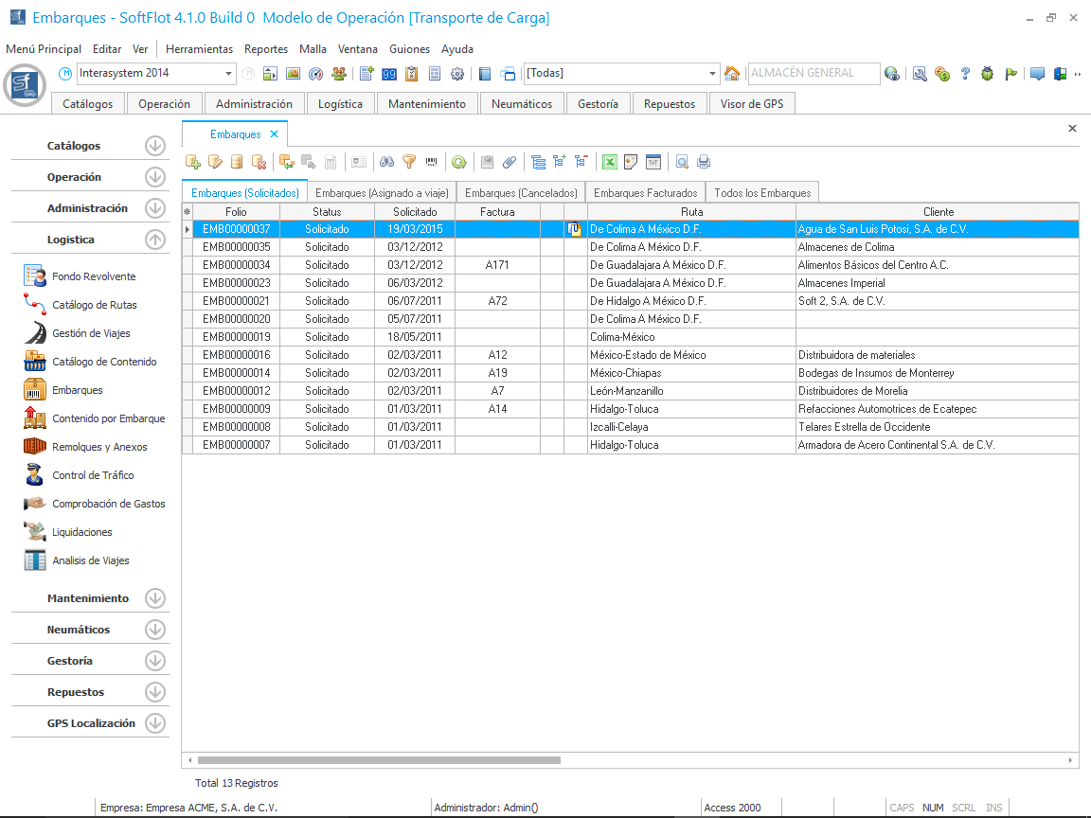Sort the grid by Cliente column header

938,212
